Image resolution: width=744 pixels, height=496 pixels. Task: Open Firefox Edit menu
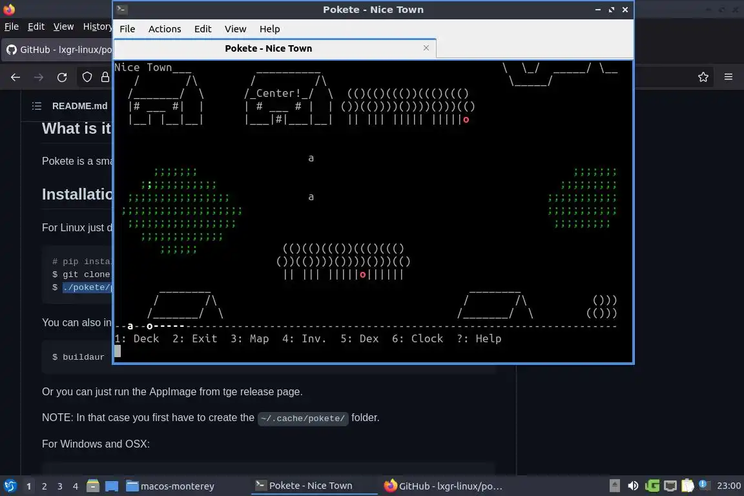[x=36, y=26]
